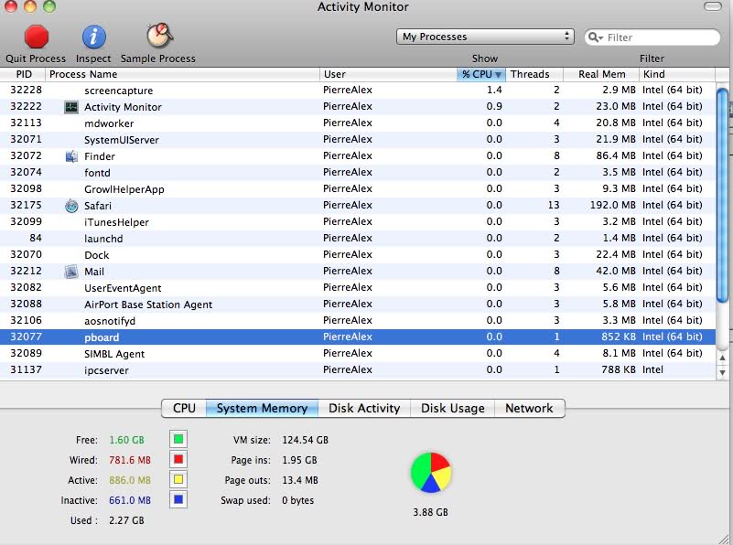Sort by PID column header
This screenshot has height=545, width=733.
(23, 74)
